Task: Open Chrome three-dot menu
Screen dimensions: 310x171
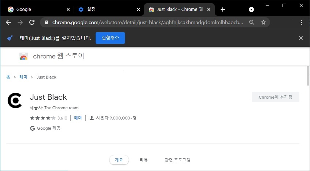Action: (302, 22)
